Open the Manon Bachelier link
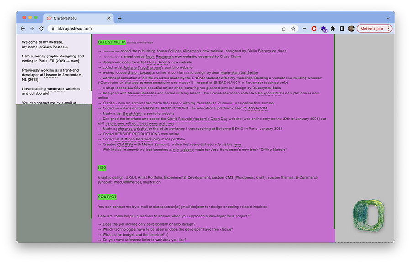The height and width of the screenshot is (264, 411). click(142, 93)
